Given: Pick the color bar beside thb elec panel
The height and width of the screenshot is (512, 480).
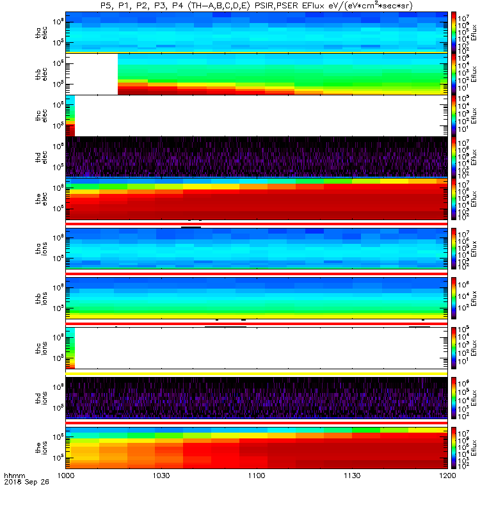Looking at the screenshot, I should coord(454,74).
